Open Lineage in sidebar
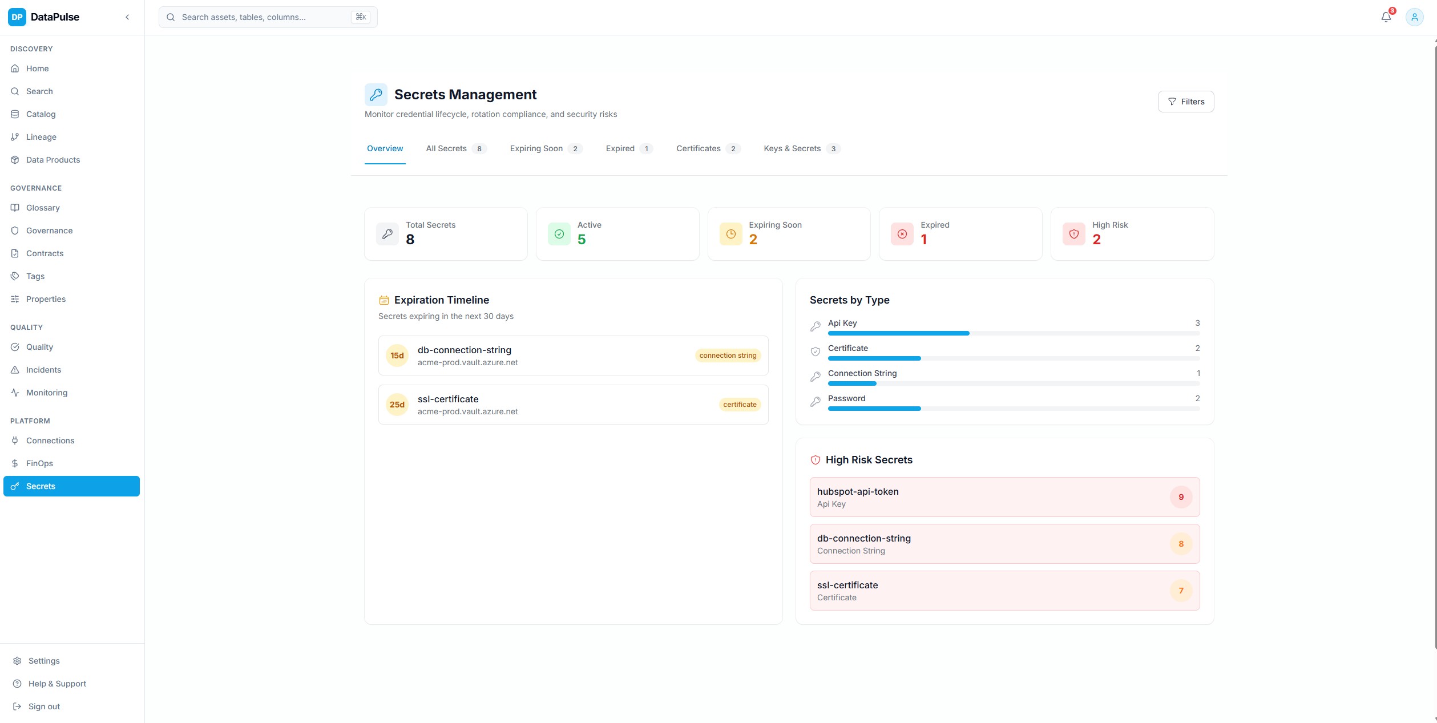Screen dimensions: 1437x723 41,137
